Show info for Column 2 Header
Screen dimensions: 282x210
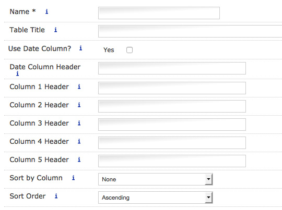[x=79, y=105]
